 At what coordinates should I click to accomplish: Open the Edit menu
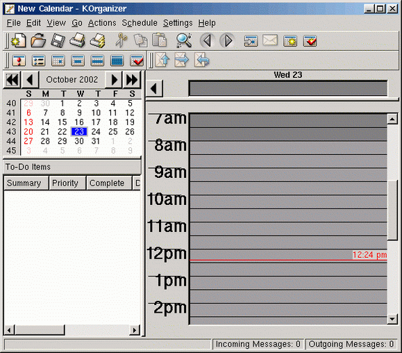(33, 23)
